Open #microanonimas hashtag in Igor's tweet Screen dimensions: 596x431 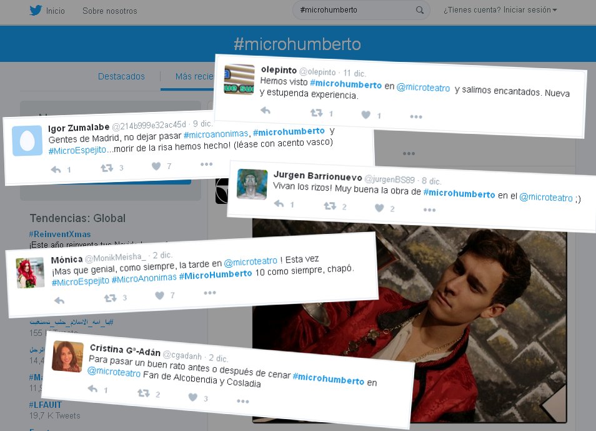216,134
